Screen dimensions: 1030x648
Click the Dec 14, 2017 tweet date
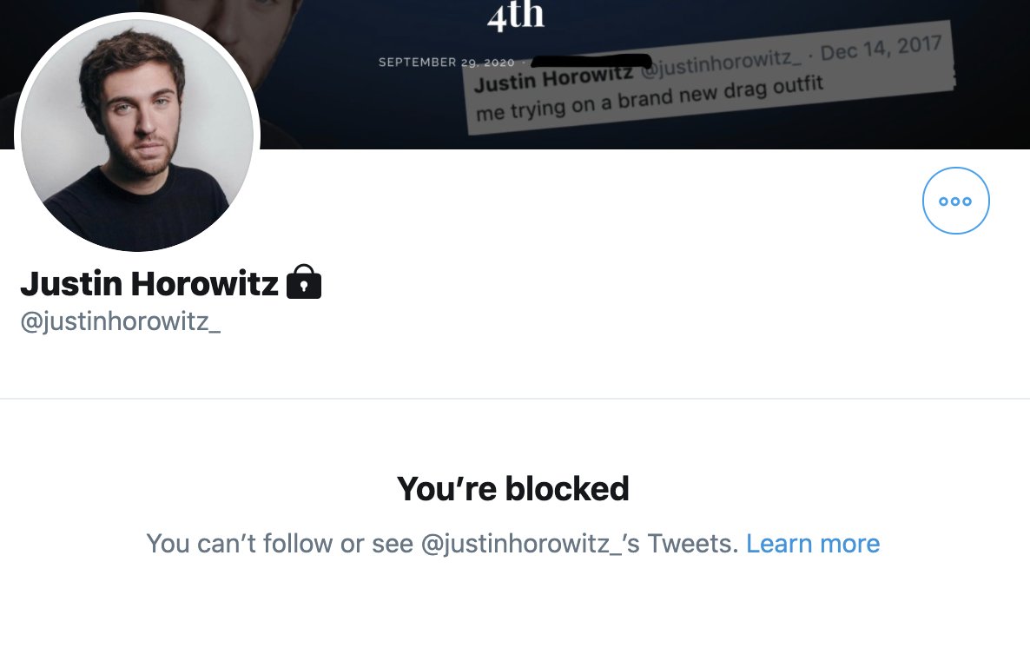(x=881, y=49)
